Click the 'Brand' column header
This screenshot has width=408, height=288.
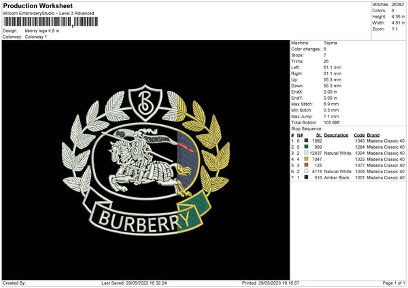373,135
